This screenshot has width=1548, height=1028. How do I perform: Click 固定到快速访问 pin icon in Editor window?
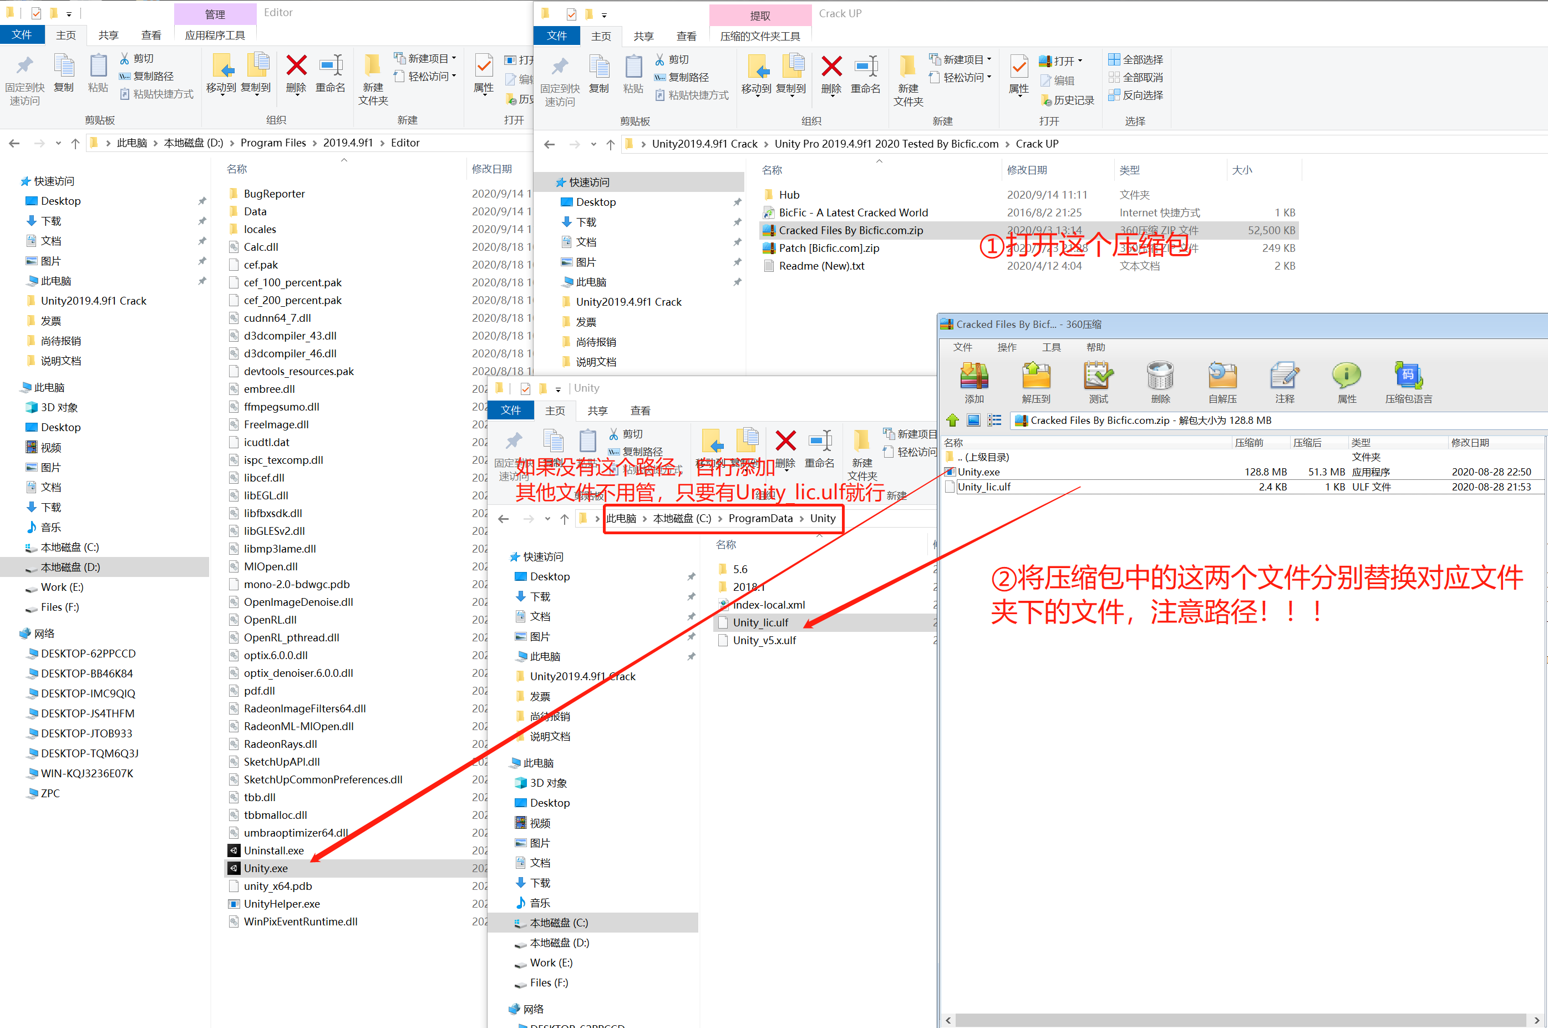[24, 65]
